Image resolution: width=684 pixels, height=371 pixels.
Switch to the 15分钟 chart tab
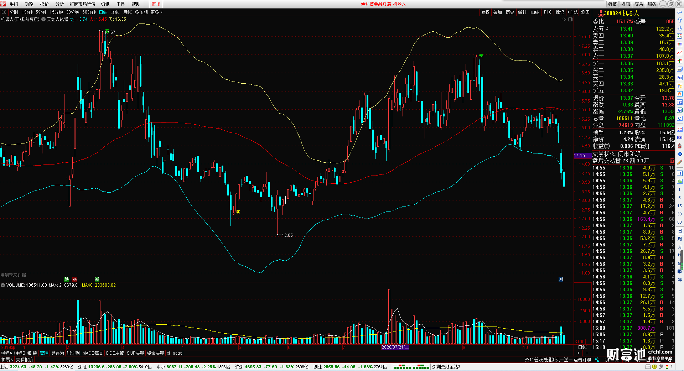point(56,12)
